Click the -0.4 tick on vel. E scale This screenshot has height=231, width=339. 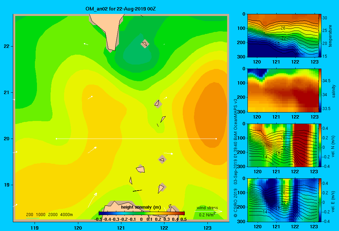(x=325, y=221)
